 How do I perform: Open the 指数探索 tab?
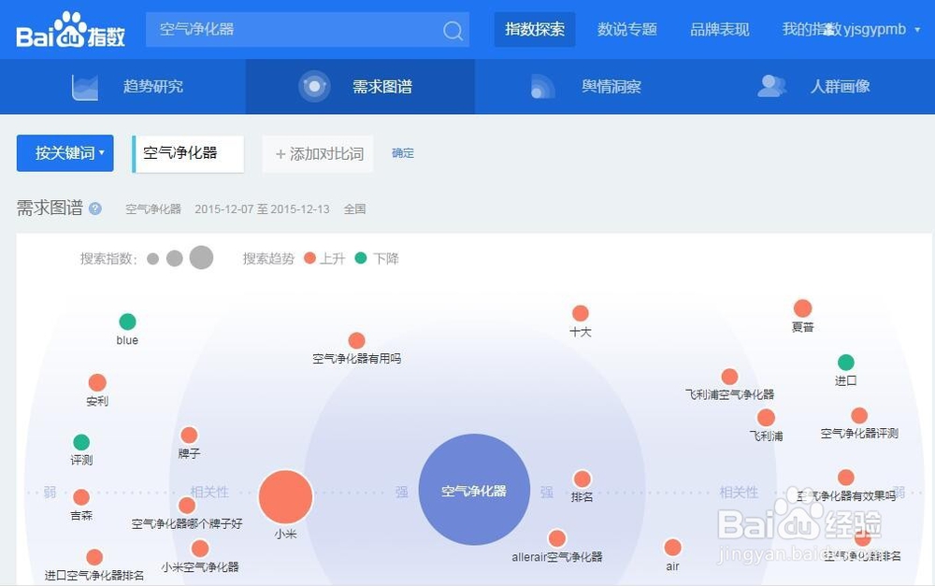(x=534, y=29)
